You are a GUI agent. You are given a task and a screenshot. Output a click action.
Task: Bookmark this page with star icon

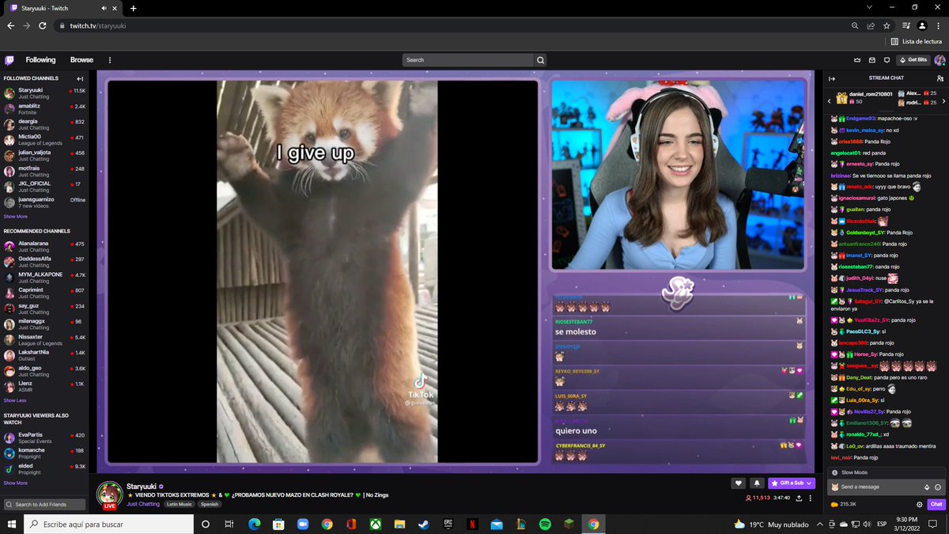(887, 25)
